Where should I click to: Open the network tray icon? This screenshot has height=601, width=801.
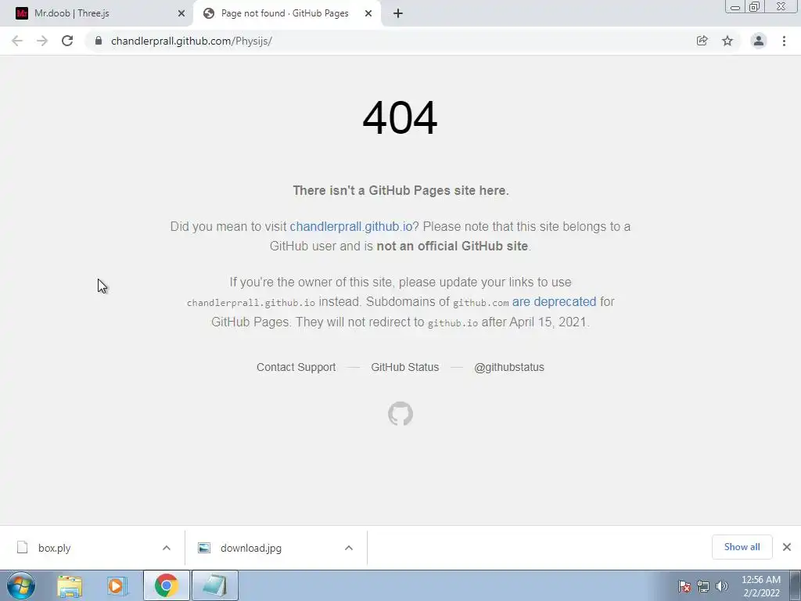click(703, 586)
